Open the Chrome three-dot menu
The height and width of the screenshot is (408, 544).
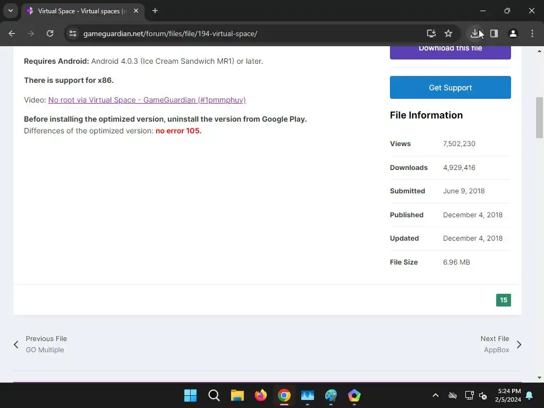532,33
